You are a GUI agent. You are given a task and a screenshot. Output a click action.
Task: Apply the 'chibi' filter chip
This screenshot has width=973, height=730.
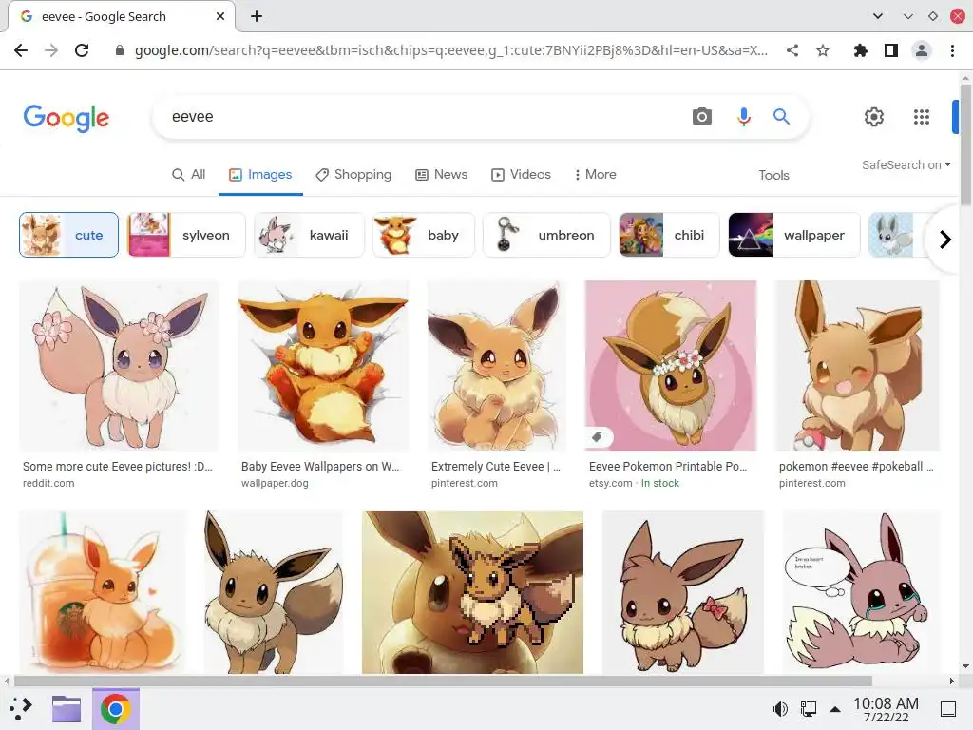(669, 235)
